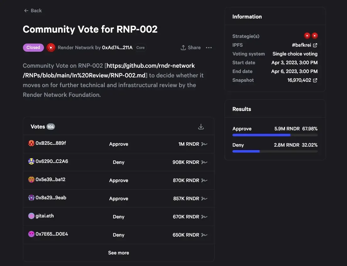Click the Results panel heading
This screenshot has height=266, width=347.
242,109
